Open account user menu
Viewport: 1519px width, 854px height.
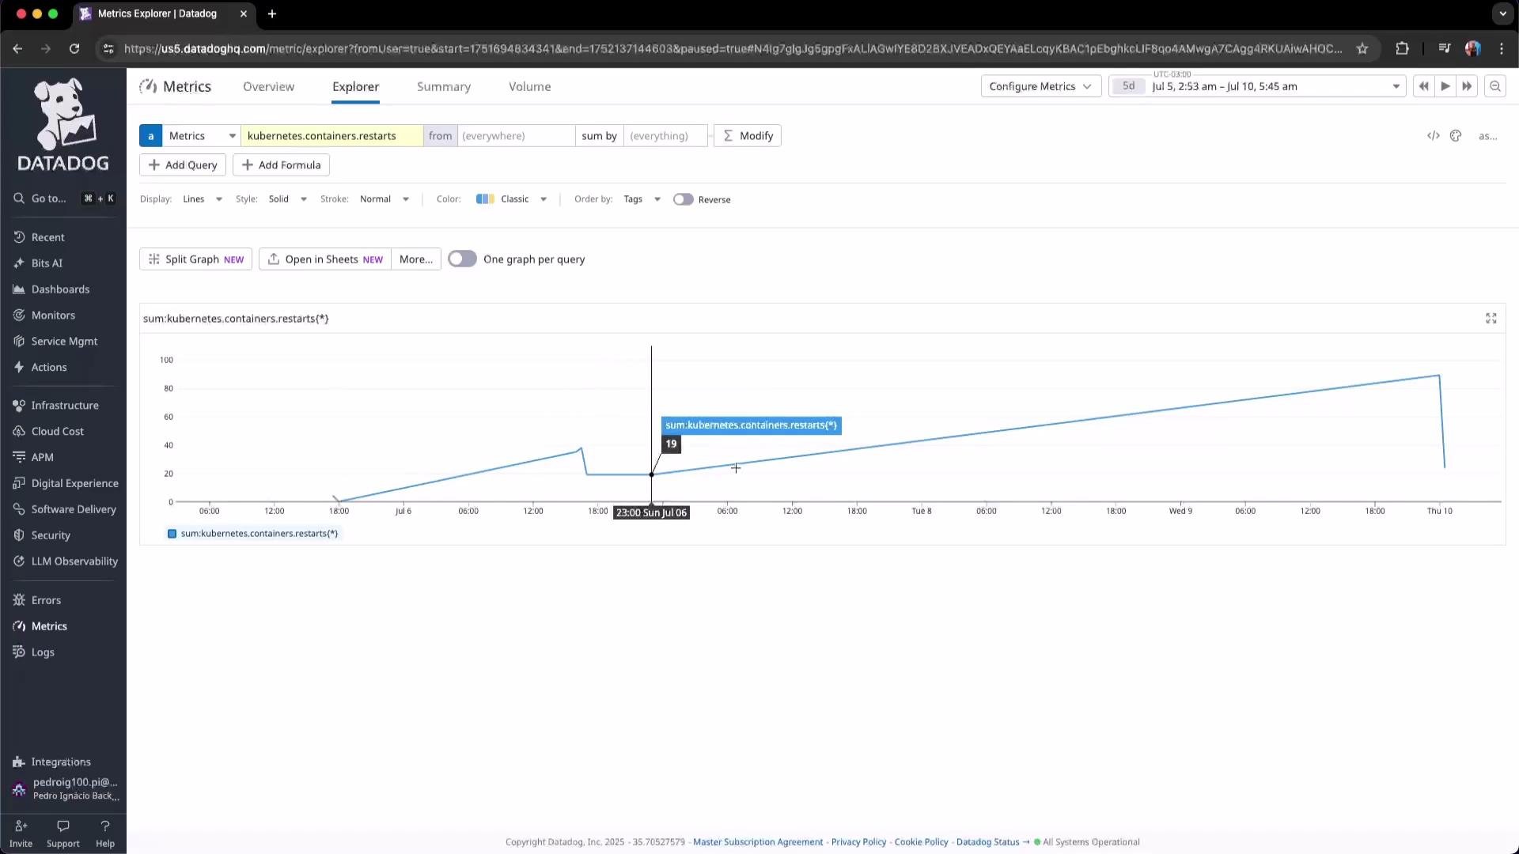(x=65, y=789)
